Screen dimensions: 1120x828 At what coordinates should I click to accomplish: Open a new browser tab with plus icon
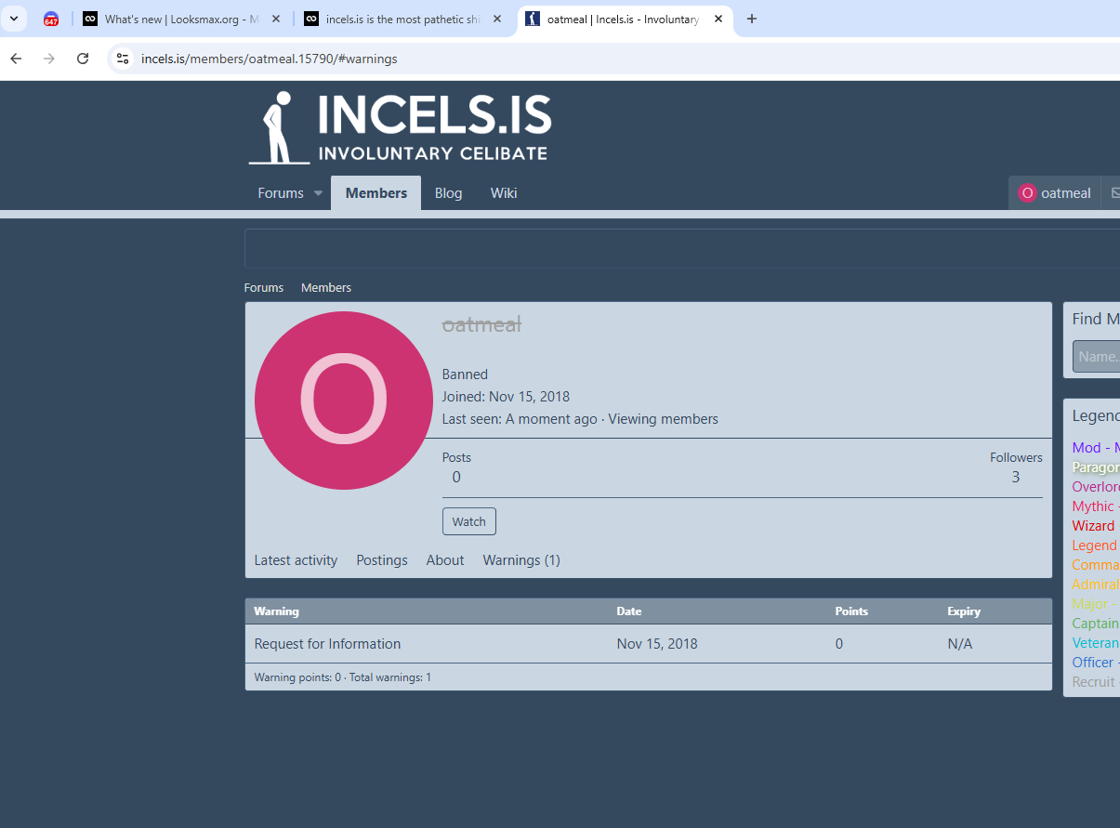[752, 19]
